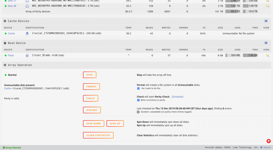
Task: Browse the Flash device folder icon
Action: pos(268,55)
